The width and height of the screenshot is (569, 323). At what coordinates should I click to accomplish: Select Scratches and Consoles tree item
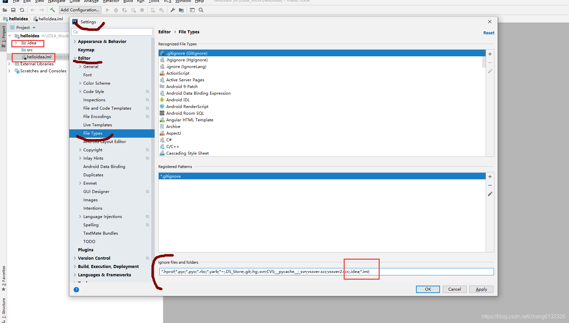[x=43, y=71]
